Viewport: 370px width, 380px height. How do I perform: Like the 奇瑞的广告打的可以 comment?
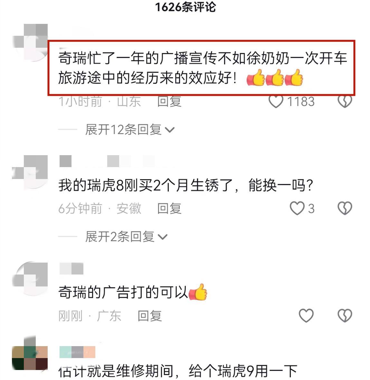tap(306, 315)
